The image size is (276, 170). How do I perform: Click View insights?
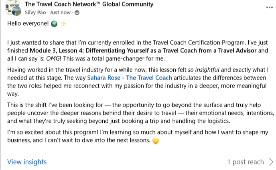coord(27,162)
